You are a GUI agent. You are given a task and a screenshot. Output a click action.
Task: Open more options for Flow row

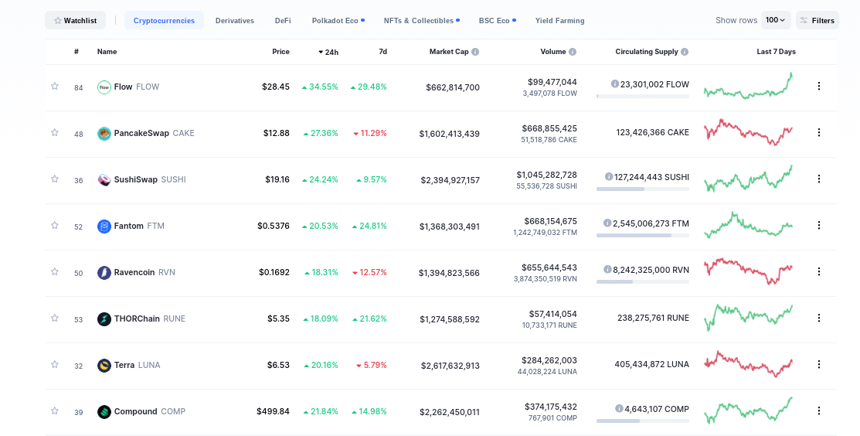point(819,86)
